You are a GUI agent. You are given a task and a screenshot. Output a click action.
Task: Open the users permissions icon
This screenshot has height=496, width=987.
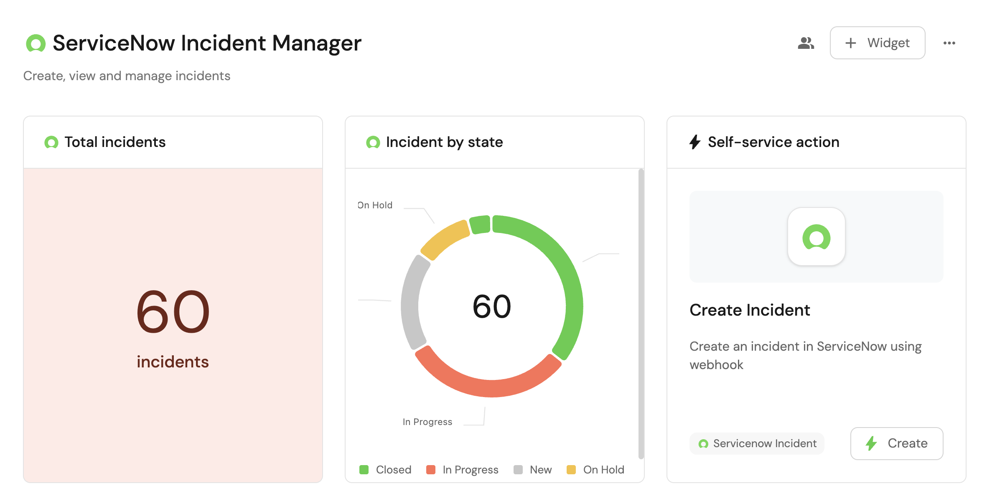pyautogui.click(x=805, y=43)
